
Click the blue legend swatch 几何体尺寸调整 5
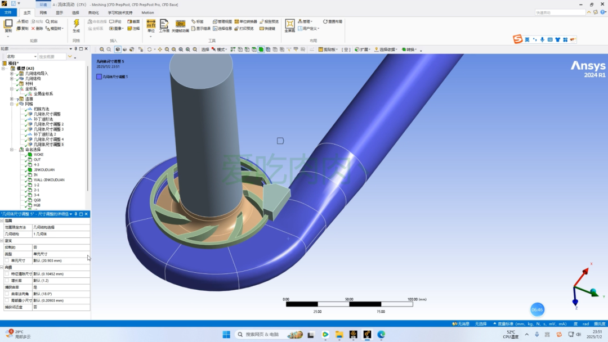(99, 76)
